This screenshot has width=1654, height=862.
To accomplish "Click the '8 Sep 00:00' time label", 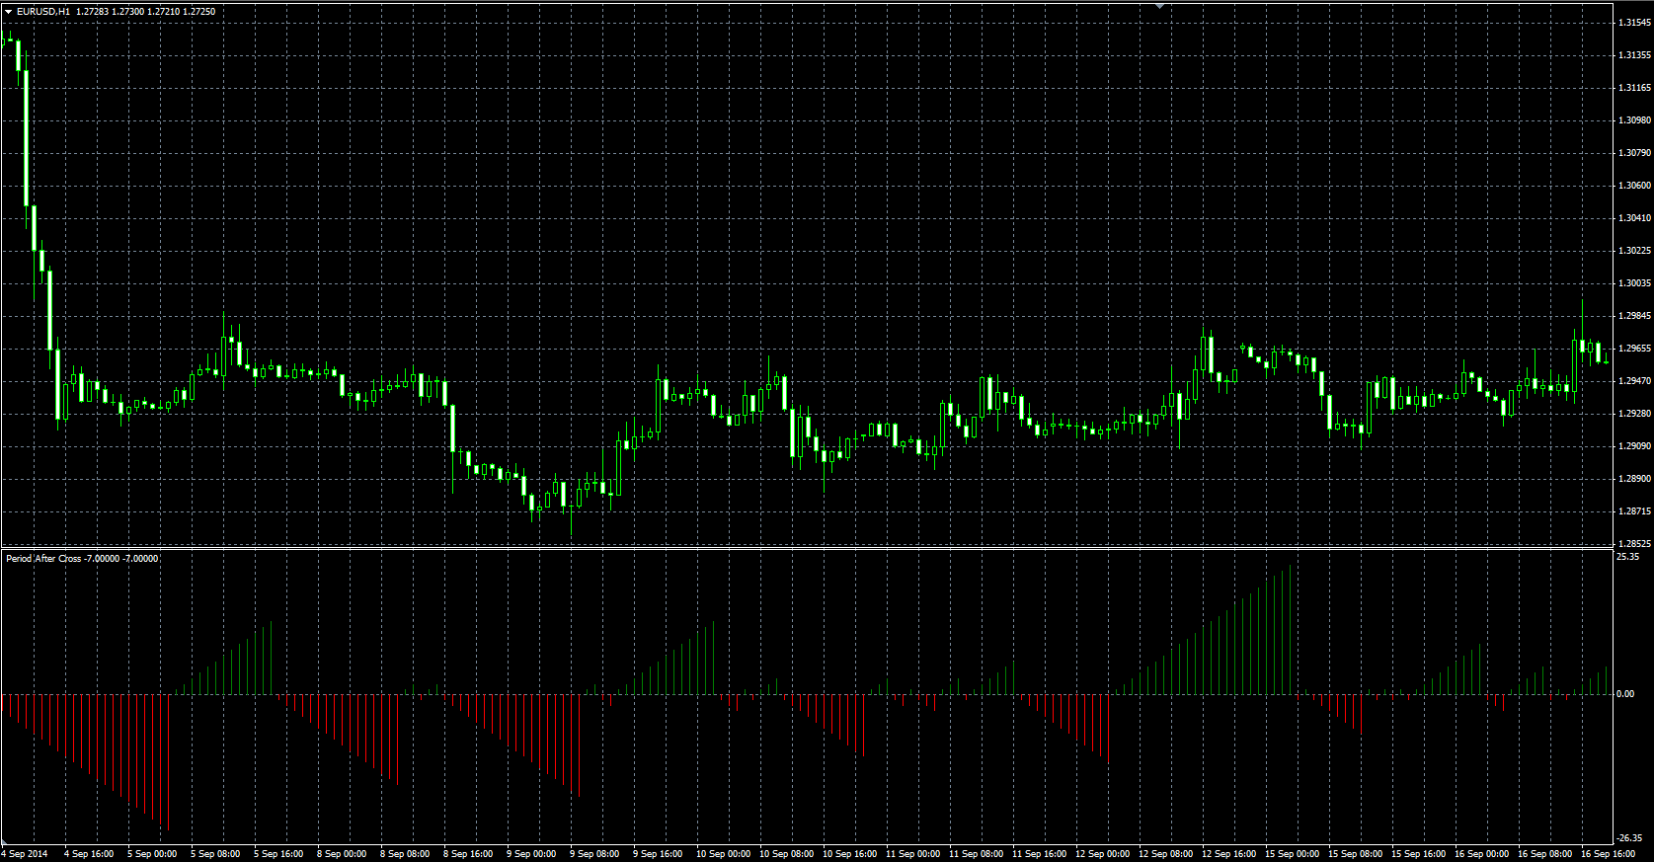I will (343, 854).
